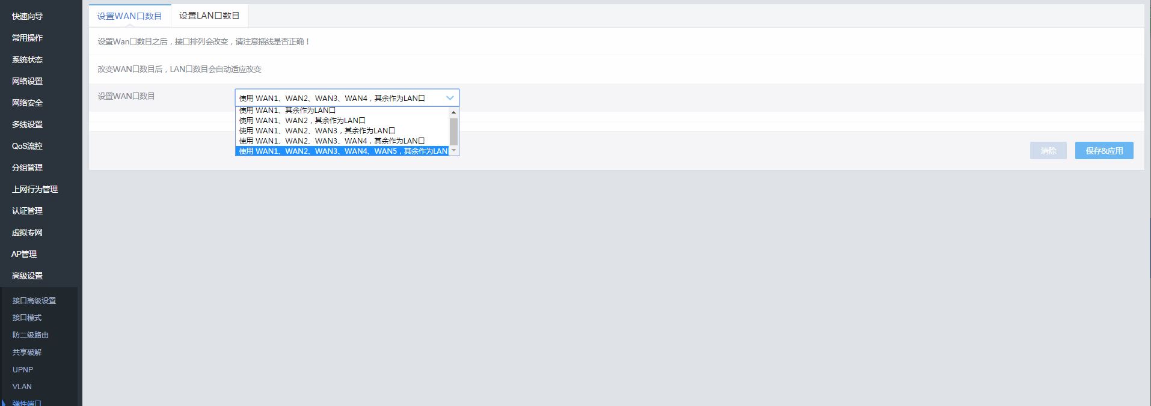Pick WAN1、WAN2、WAN3 option in dropdown

pyautogui.click(x=317, y=131)
